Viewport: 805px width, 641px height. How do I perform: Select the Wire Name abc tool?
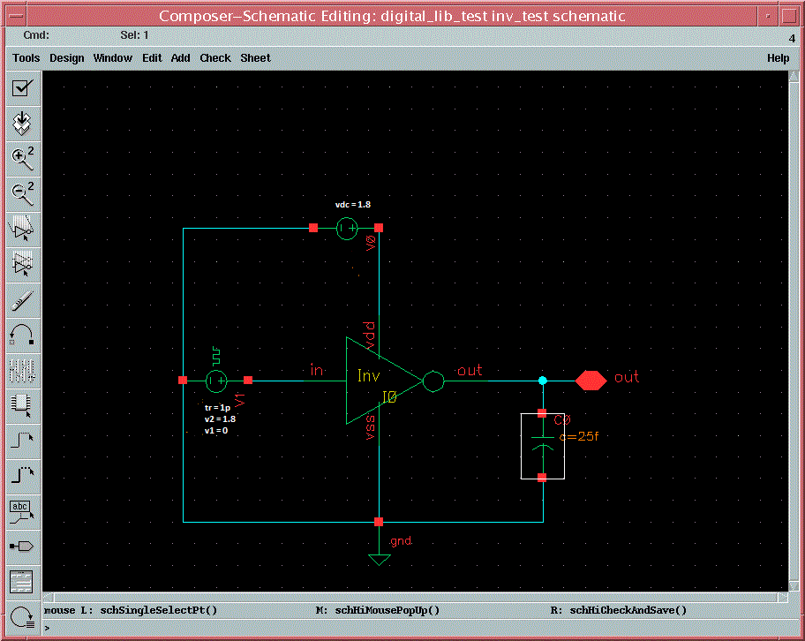pos(23,511)
